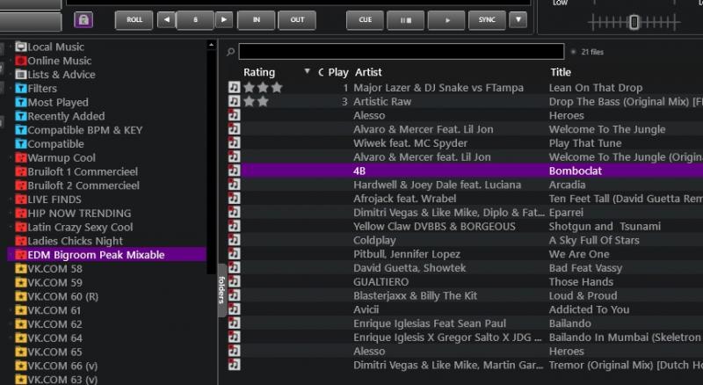This screenshot has height=385, width=703.
Task: Enable SYNC on the deck
Action: pyautogui.click(x=487, y=20)
